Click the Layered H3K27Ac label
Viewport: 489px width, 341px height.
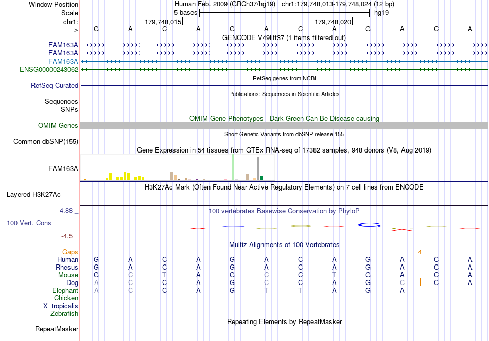33,195
